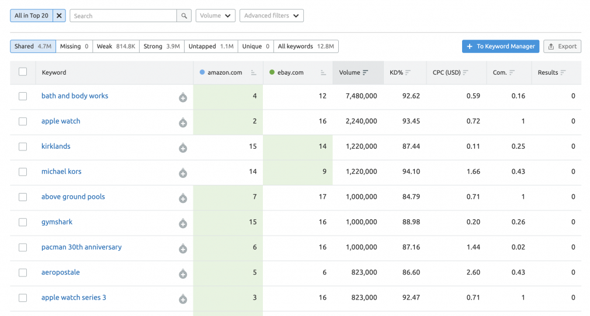Open the Volume filter dropdown

[x=215, y=16]
